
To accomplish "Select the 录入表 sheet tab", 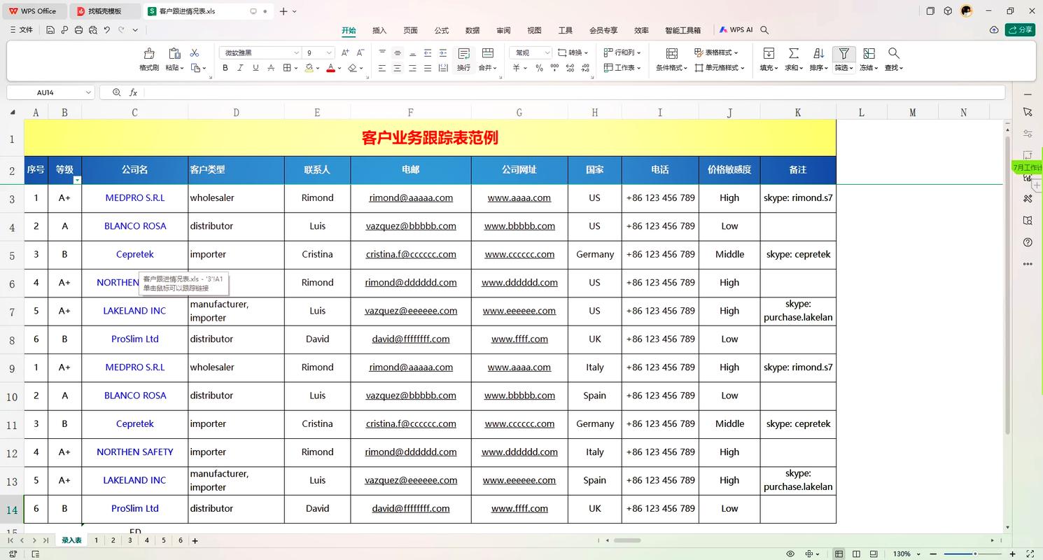I will 71,540.
